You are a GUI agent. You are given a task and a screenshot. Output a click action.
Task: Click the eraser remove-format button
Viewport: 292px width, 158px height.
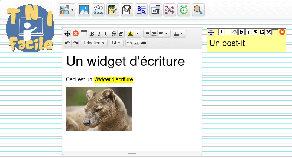(121, 34)
